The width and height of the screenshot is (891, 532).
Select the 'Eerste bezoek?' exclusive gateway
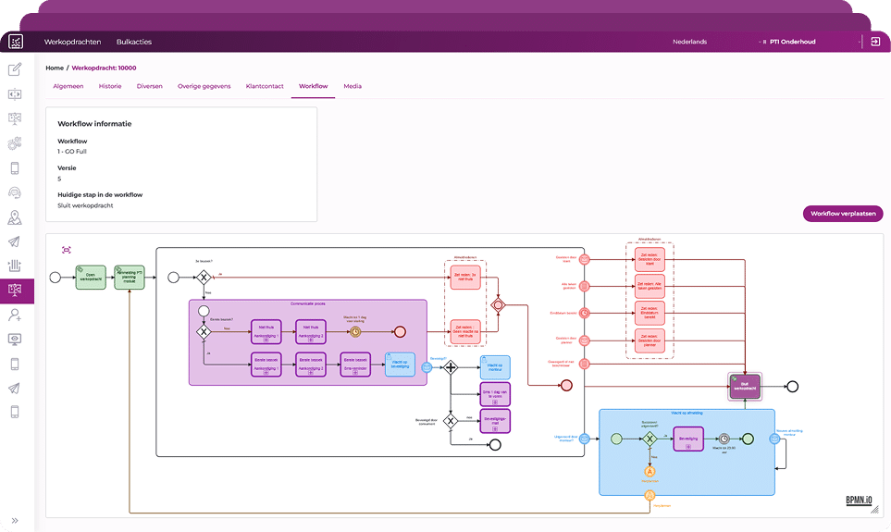(x=204, y=332)
